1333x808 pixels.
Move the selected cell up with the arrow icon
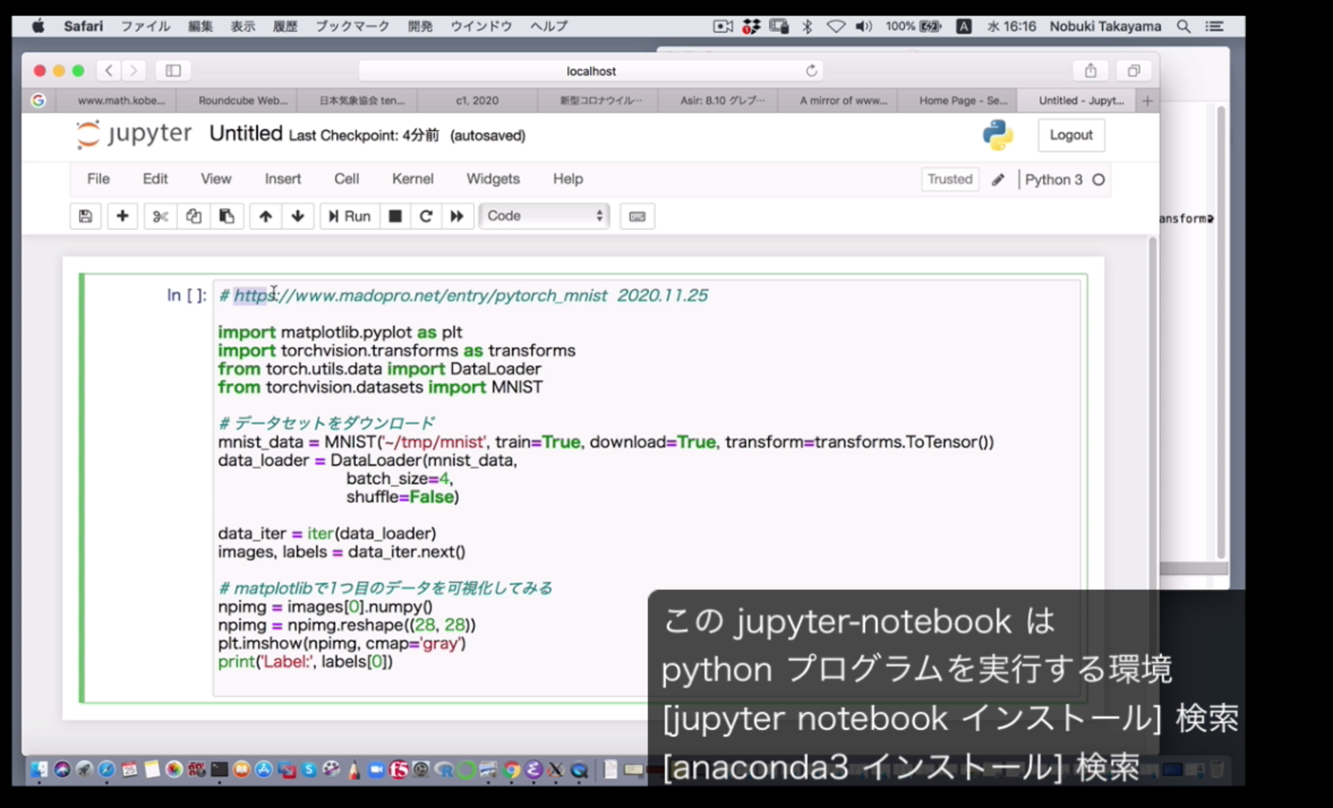pos(266,216)
